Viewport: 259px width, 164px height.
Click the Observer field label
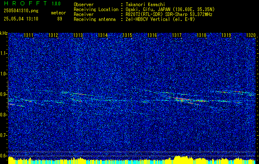[84, 5]
